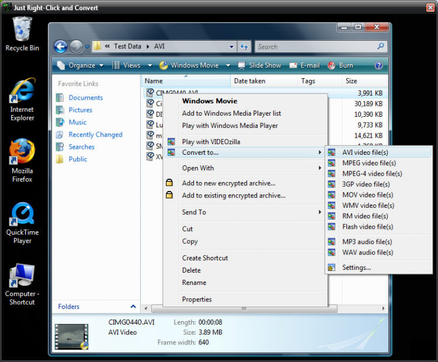
Task: Open recent pages dropdown next to Forward
Action: pos(87,47)
